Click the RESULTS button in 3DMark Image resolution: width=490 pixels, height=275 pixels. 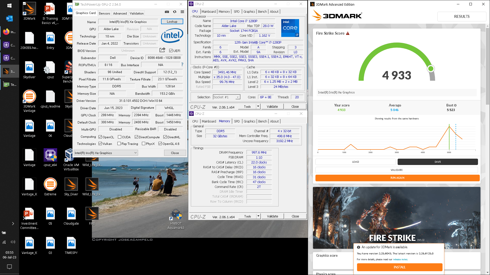pyautogui.click(x=462, y=16)
